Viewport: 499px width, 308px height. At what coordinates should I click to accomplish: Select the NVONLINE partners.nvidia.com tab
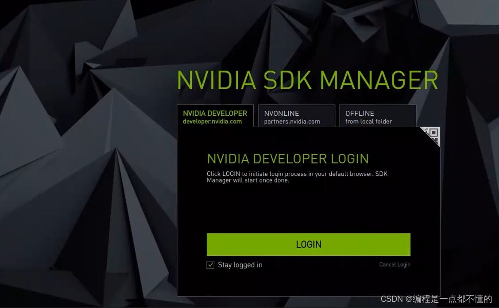pyautogui.click(x=297, y=116)
